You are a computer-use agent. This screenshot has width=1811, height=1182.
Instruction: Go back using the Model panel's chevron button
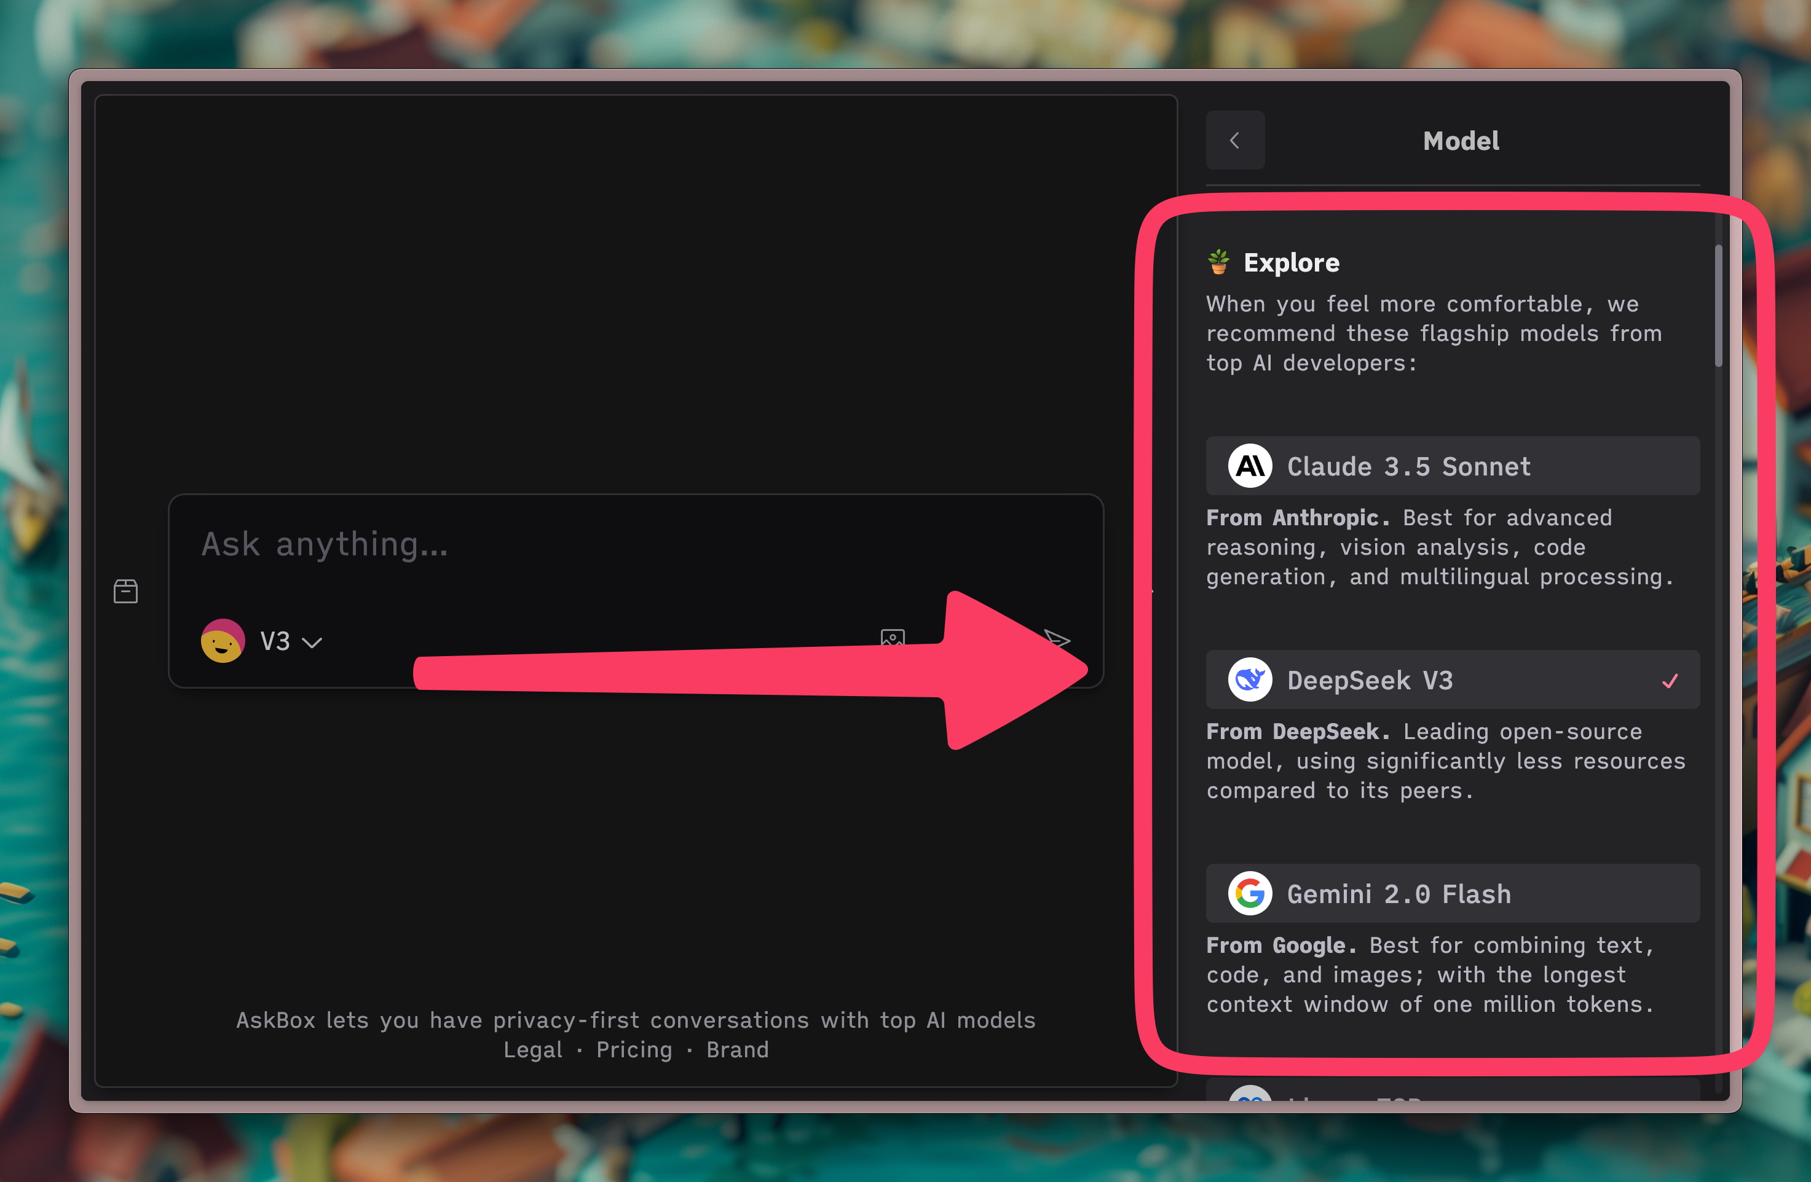(x=1235, y=140)
